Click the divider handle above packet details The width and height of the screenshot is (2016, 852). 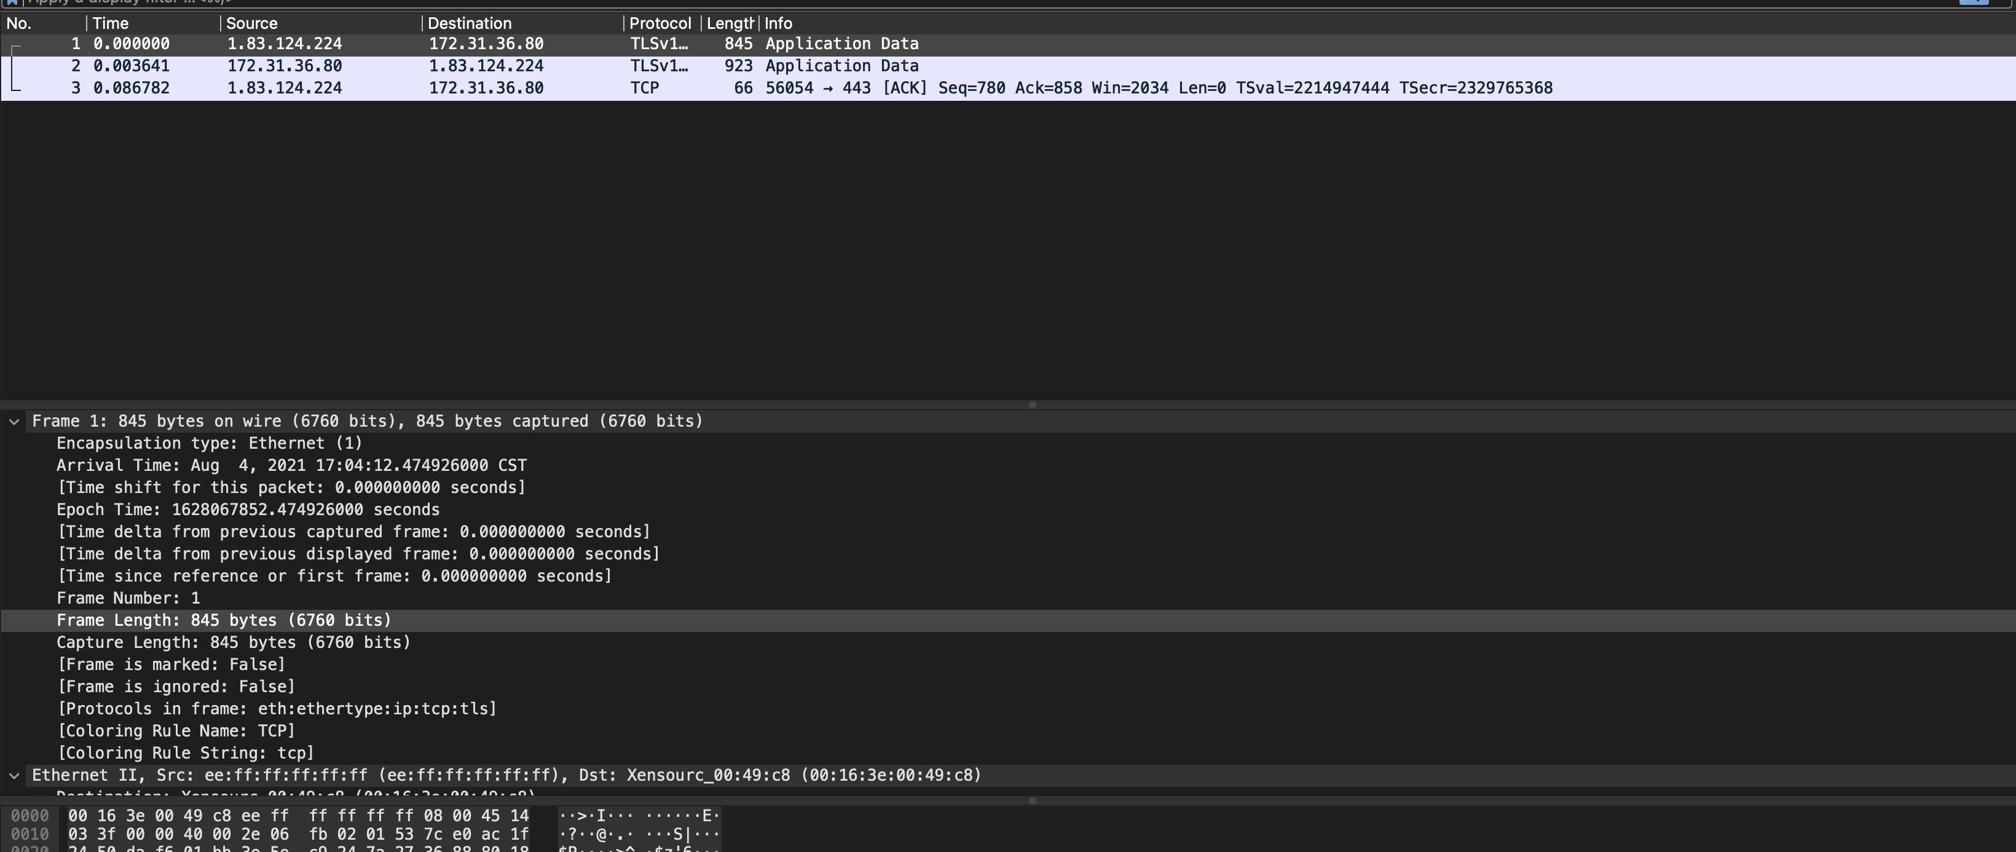pyautogui.click(x=1032, y=405)
